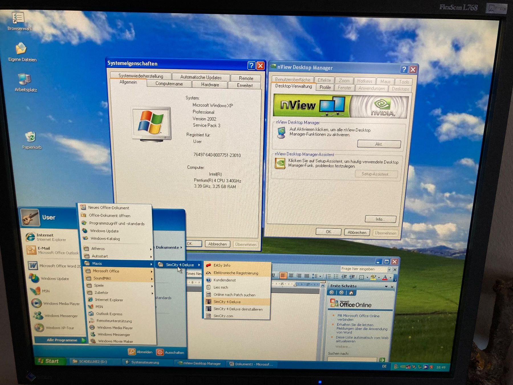Switch to Computername tab
Screen dimensions: 513x385
tap(169, 84)
